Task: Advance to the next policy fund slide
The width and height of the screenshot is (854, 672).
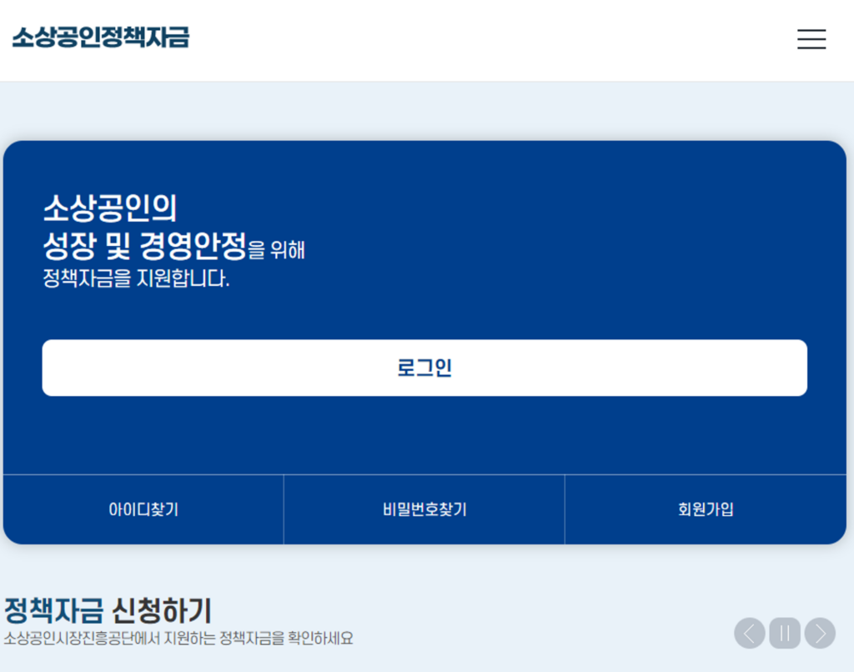Action: (x=820, y=634)
